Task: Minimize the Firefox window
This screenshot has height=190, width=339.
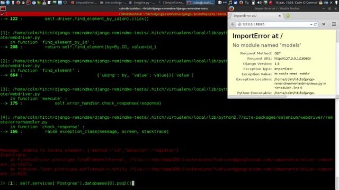Action: [x=323, y=8]
